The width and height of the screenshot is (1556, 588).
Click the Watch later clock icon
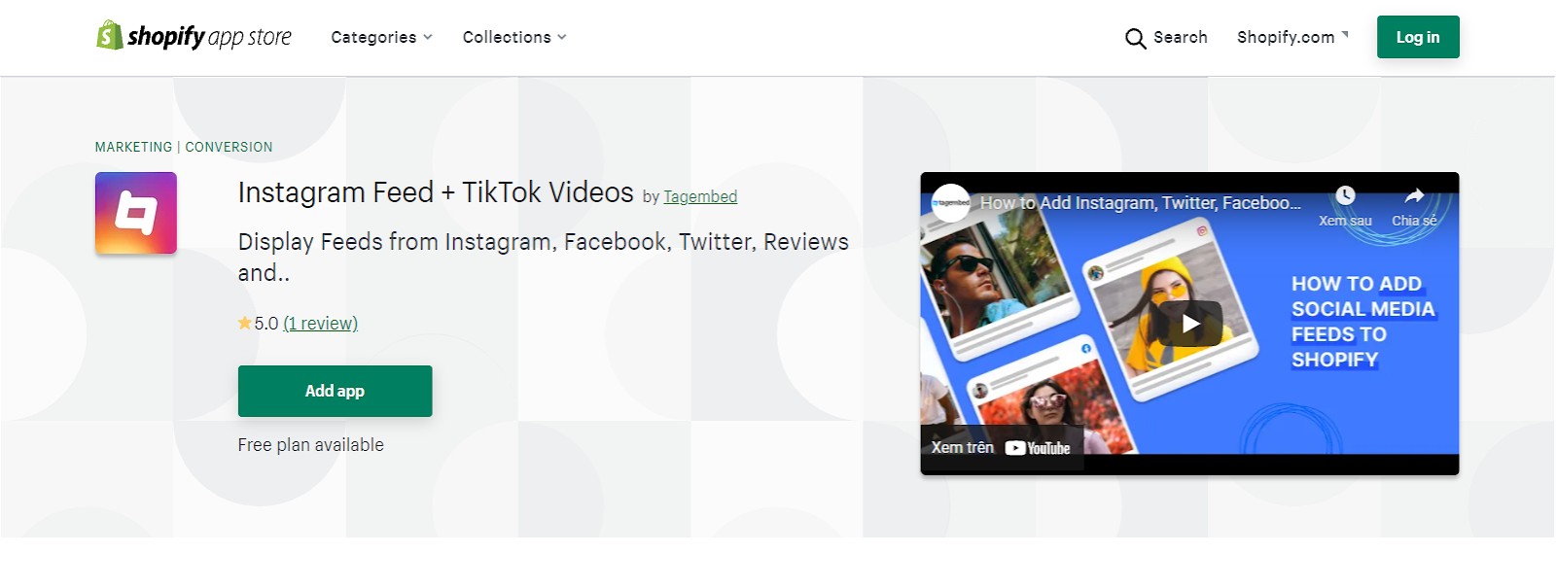coord(1345,195)
